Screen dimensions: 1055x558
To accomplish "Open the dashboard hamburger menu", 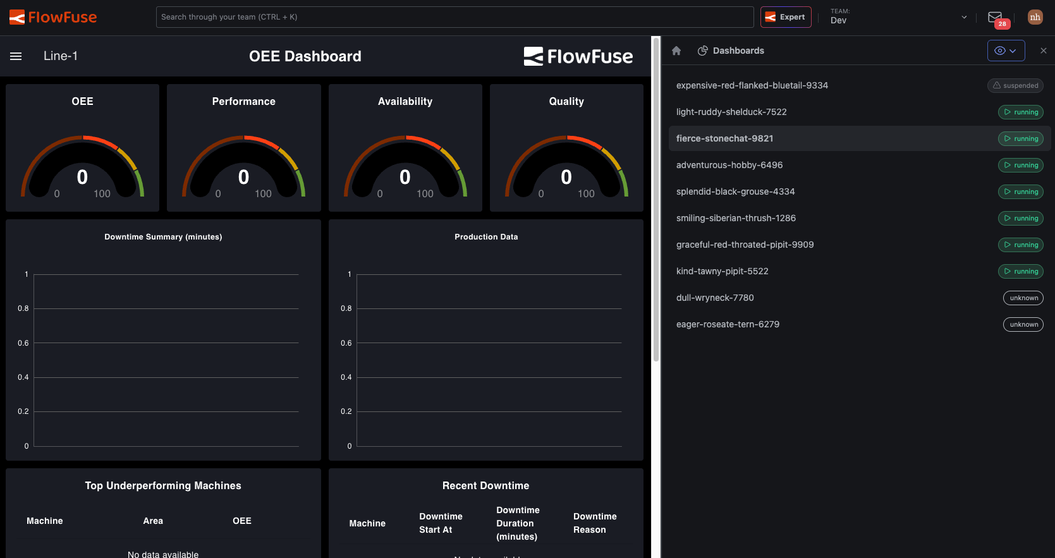I will pyautogui.click(x=16, y=56).
